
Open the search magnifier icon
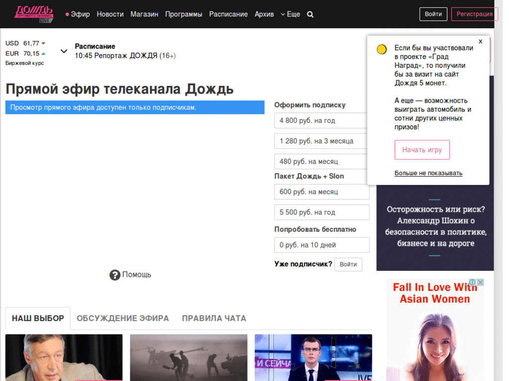tap(310, 14)
